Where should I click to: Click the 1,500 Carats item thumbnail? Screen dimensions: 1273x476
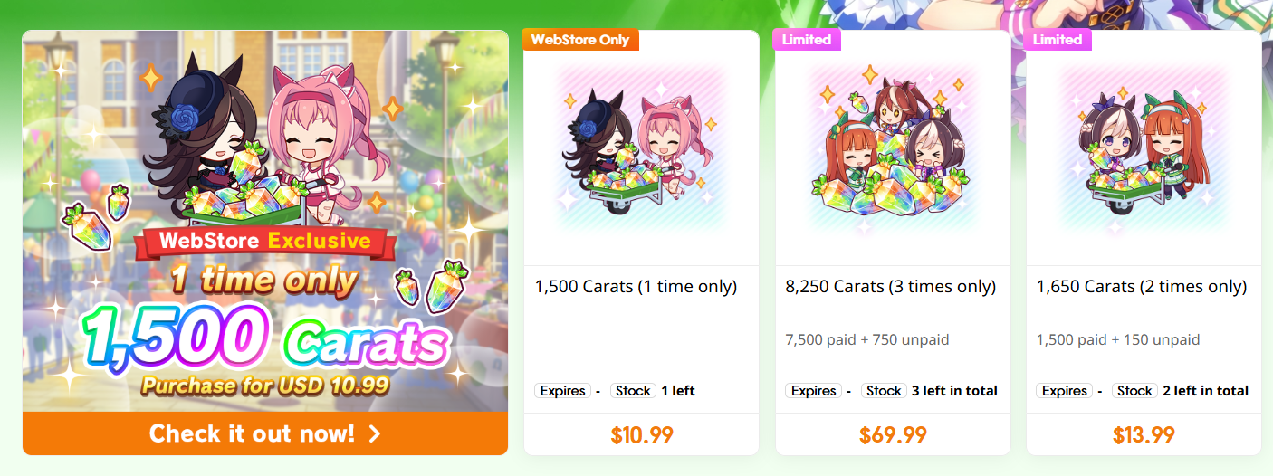[641, 148]
